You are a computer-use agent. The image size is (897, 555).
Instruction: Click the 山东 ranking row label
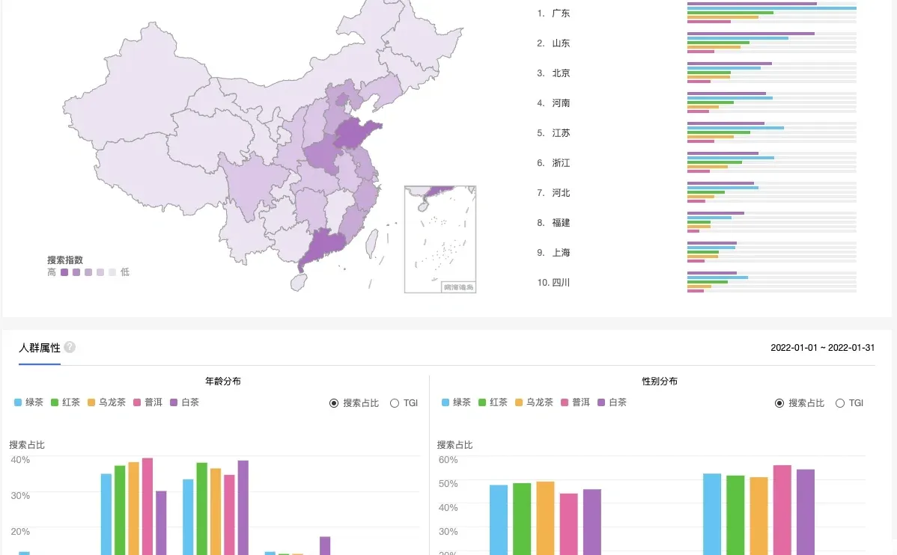pyautogui.click(x=561, y=43)
